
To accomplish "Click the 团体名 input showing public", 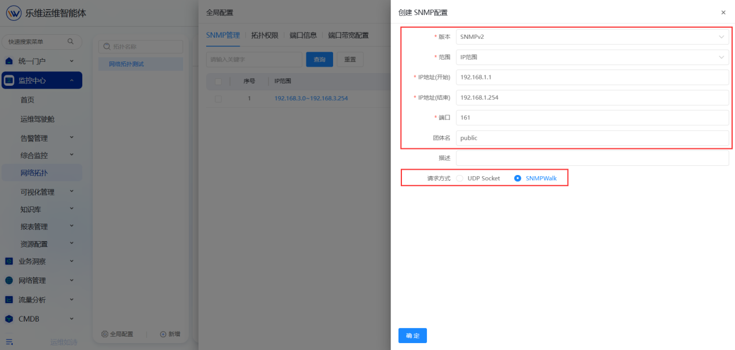I will coord(592,138).
